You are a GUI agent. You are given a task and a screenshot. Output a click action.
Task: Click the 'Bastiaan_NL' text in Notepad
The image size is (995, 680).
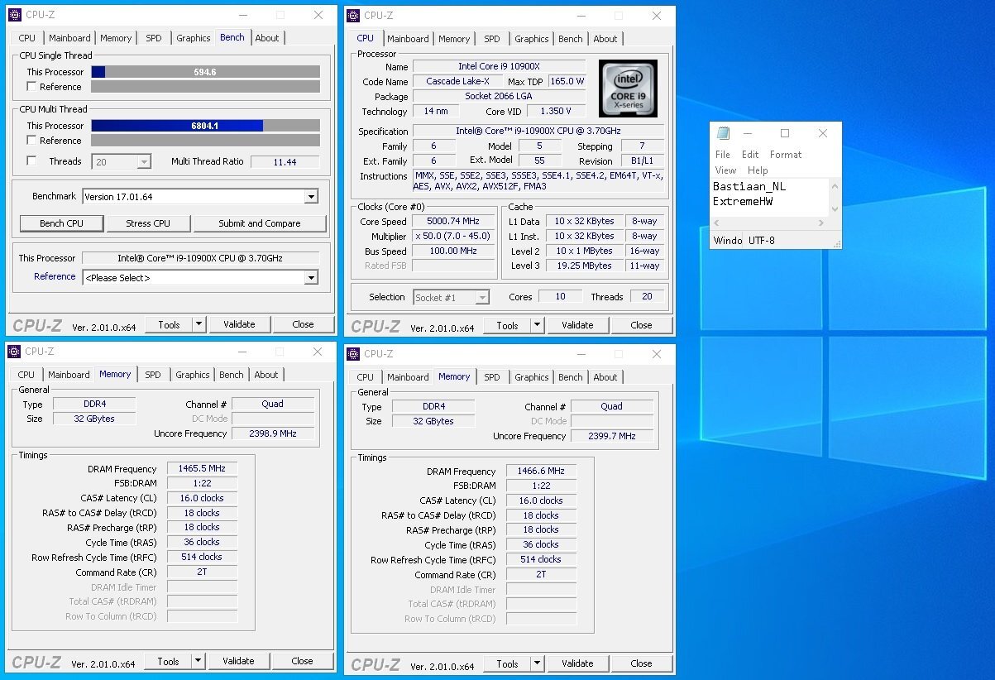(x=749, y=186)
